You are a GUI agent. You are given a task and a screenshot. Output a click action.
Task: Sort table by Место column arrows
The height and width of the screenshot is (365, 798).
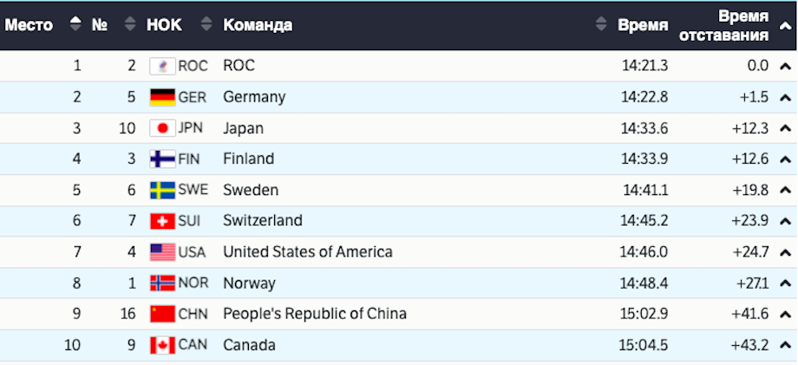pyautogui.click(x=75, y=25)
